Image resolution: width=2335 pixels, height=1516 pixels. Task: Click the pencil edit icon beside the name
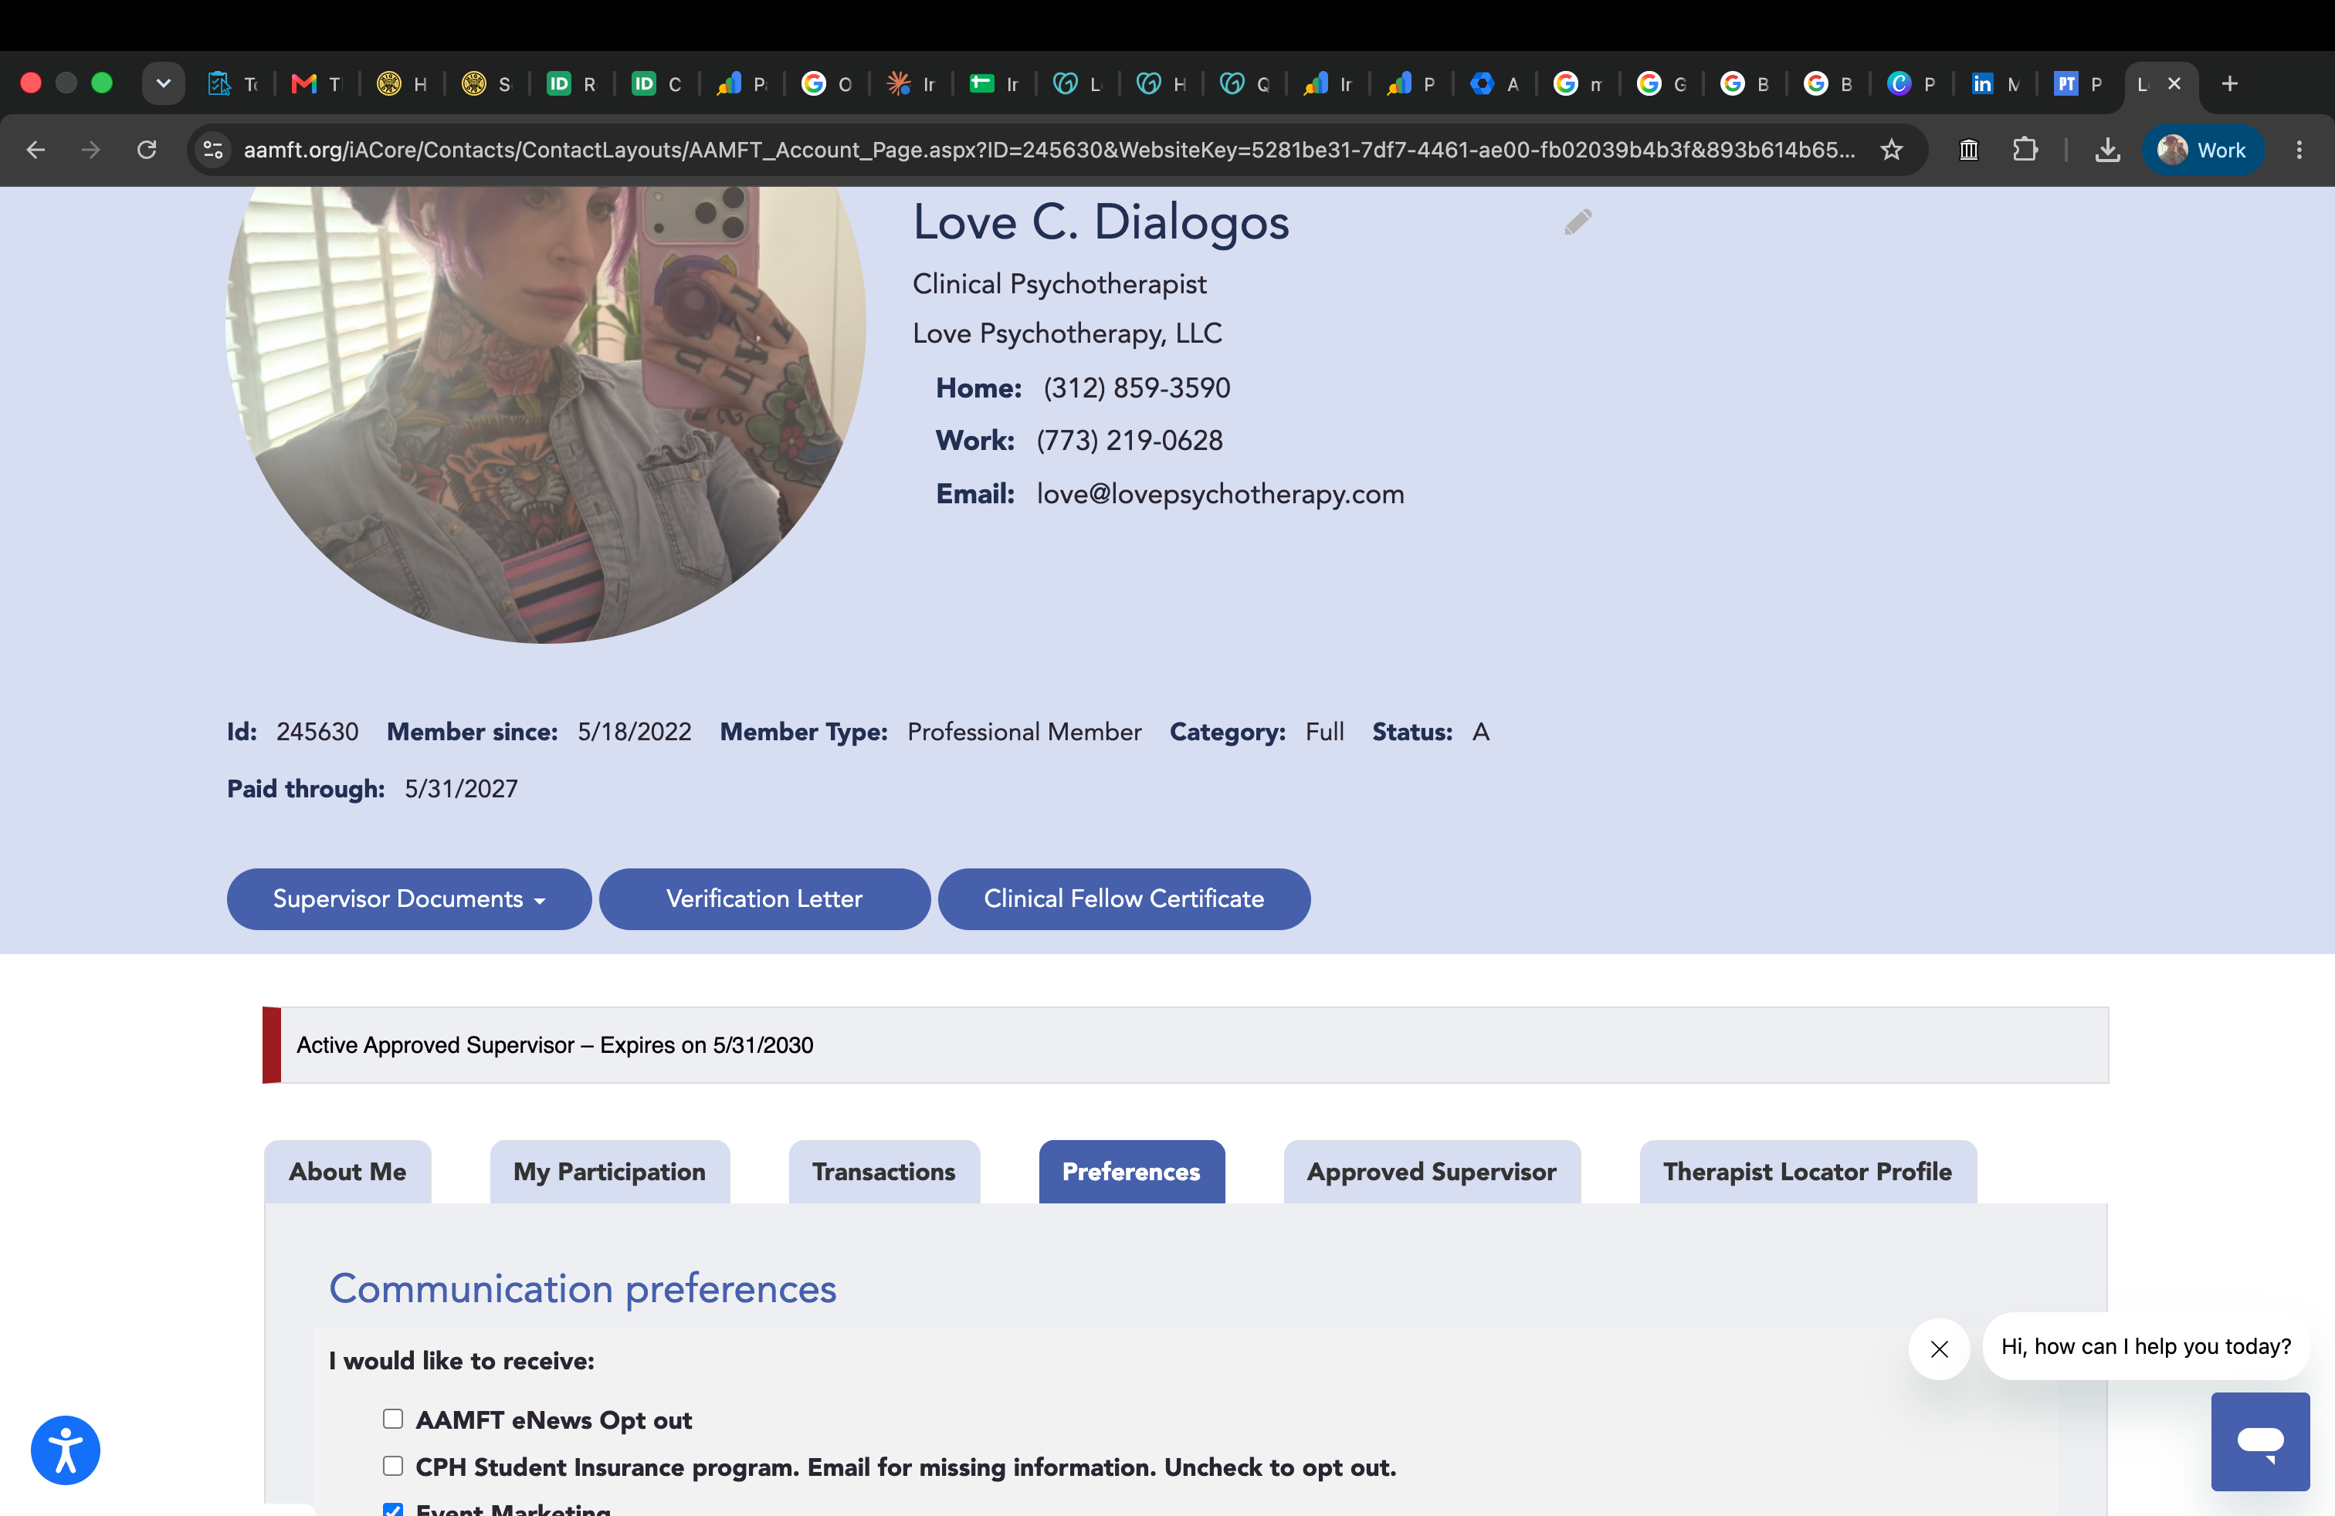click(x=1578, y=222)
